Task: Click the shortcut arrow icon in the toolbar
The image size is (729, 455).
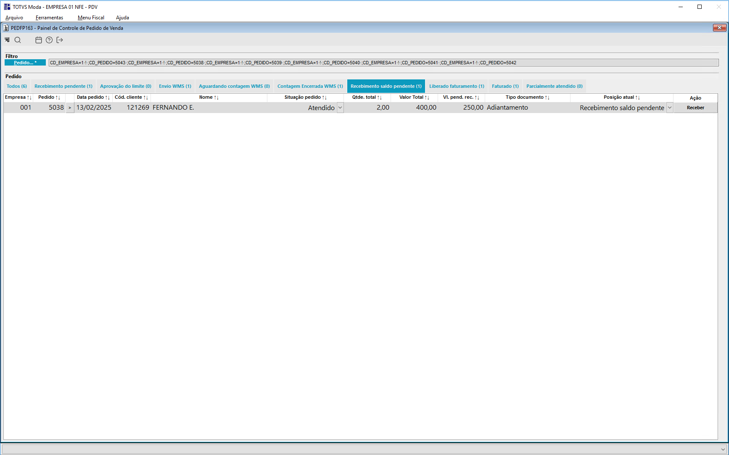Action: click(7, 40)
